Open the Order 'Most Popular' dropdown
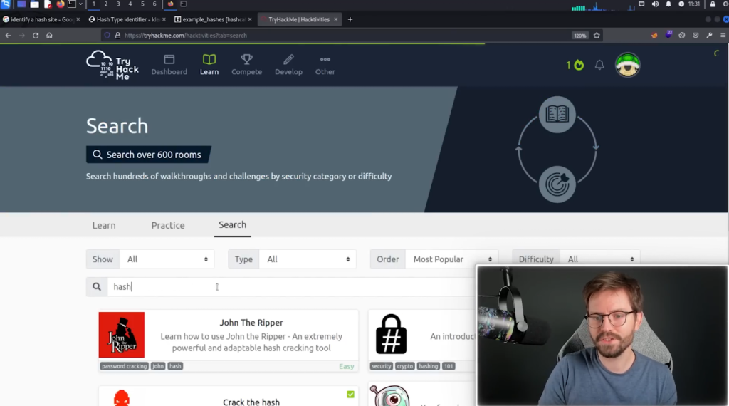 pyautogui.click(x=451, y=259)
